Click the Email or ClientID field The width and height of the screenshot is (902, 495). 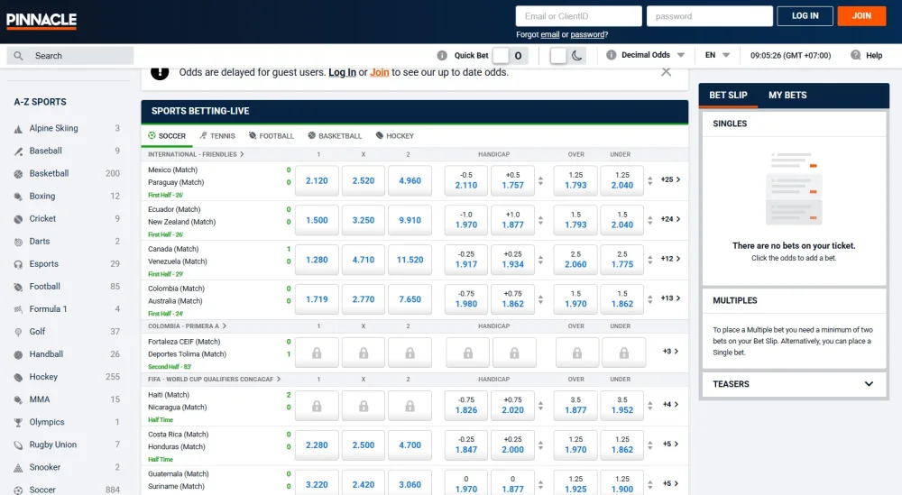click(579, 16)
